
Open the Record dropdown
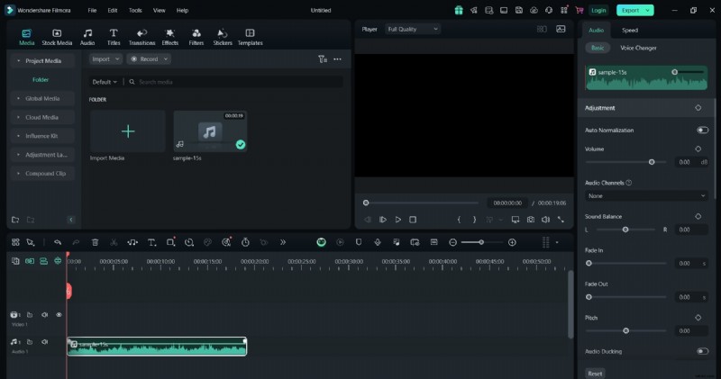pyautogui.click(x=149, y=59)
